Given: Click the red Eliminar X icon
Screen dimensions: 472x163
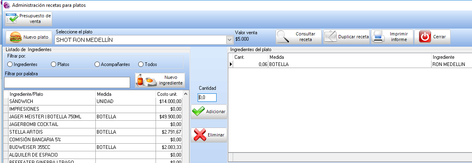Looking at the screenshot, I should click(200, 135).
